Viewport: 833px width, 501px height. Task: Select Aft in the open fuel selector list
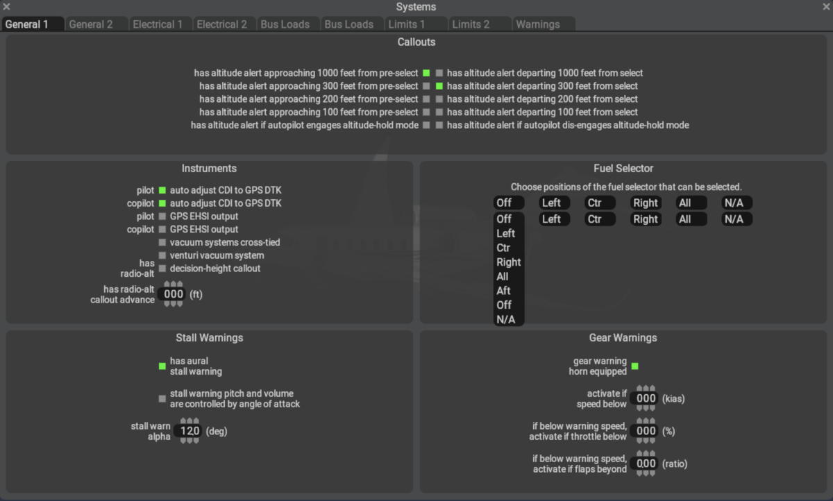(x=504, y=291)
